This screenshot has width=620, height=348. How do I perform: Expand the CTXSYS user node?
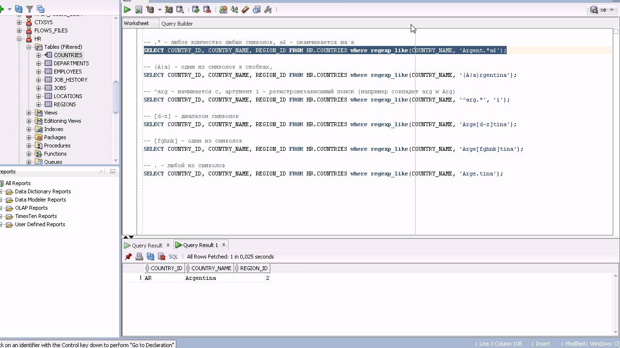(19, 22)
